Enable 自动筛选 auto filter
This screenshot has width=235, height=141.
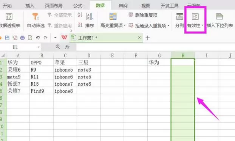(36, 20)
